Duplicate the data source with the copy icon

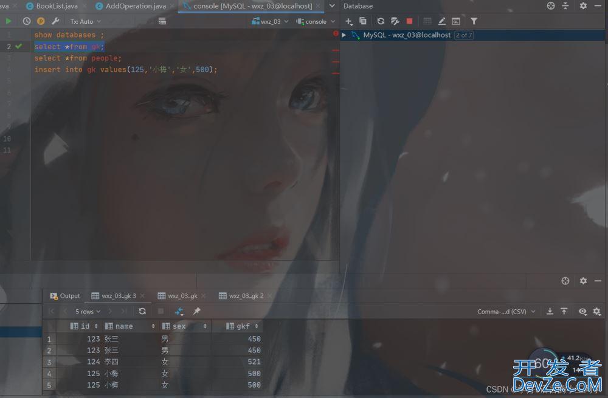tap(363, 21)
